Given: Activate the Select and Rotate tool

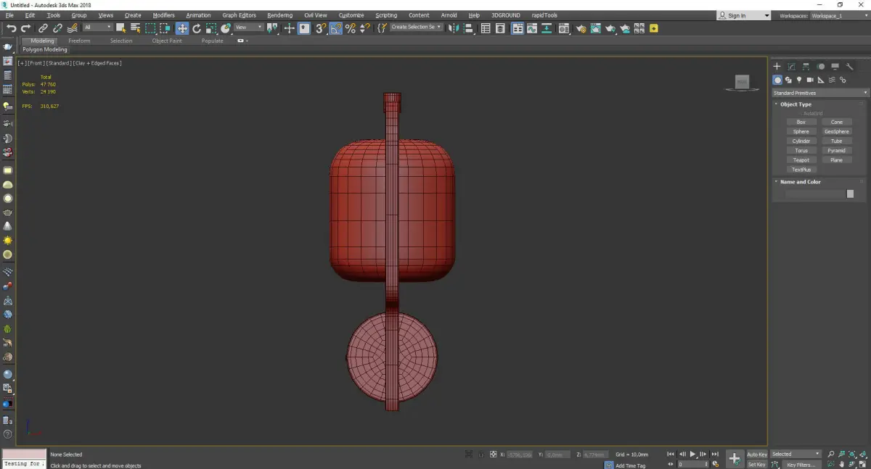Looking at the screenshot, I should pos(197,28).
